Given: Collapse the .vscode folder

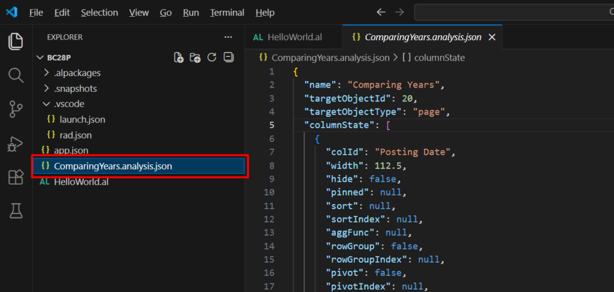Looking at the screenshot, I should tap(69, 104).
